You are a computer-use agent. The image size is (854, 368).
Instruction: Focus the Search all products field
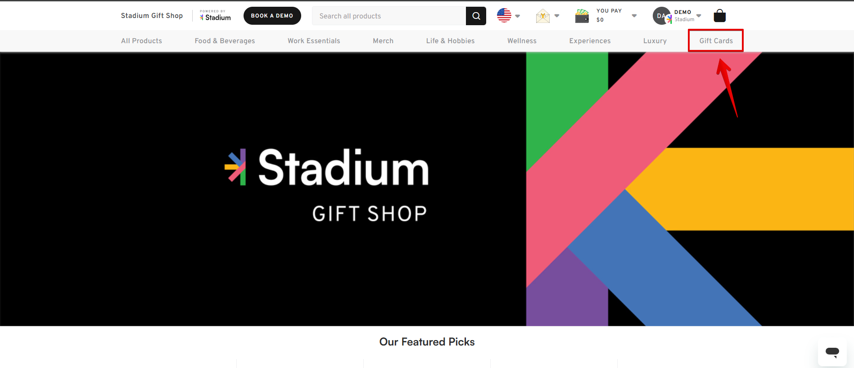(389, 16)
